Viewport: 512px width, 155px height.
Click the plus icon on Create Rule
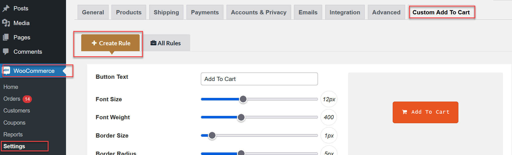[94, 43]
